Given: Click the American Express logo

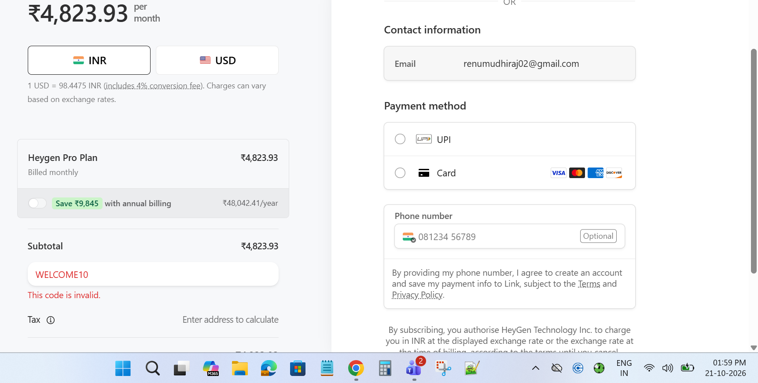Looking at the screenshot, I should [x=596, y=173].
